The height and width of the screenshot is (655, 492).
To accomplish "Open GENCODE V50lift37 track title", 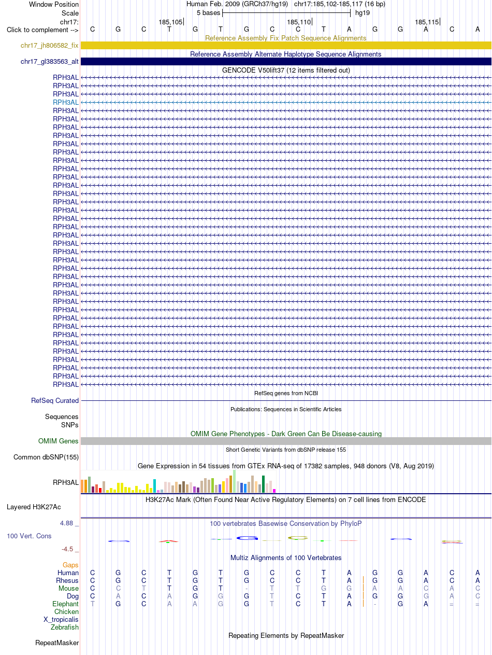I will click(x=286, y=70).
